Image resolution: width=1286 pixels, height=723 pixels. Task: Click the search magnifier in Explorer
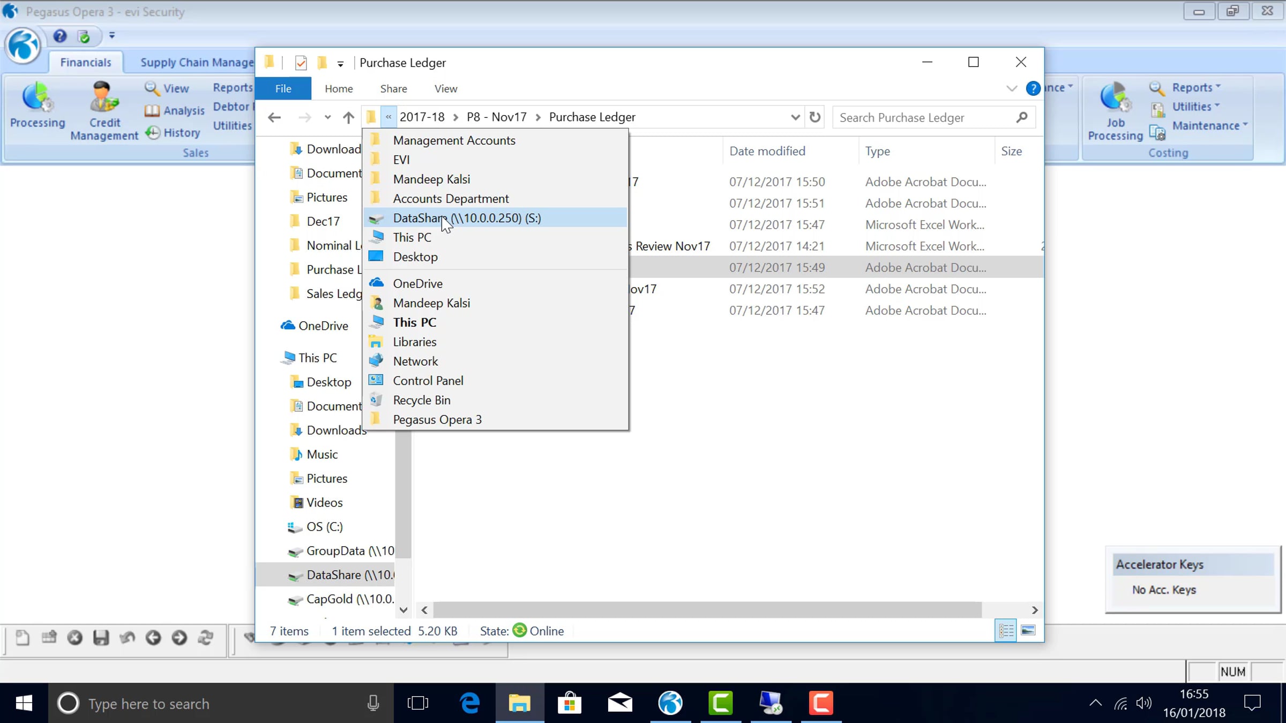[1022, 117]
